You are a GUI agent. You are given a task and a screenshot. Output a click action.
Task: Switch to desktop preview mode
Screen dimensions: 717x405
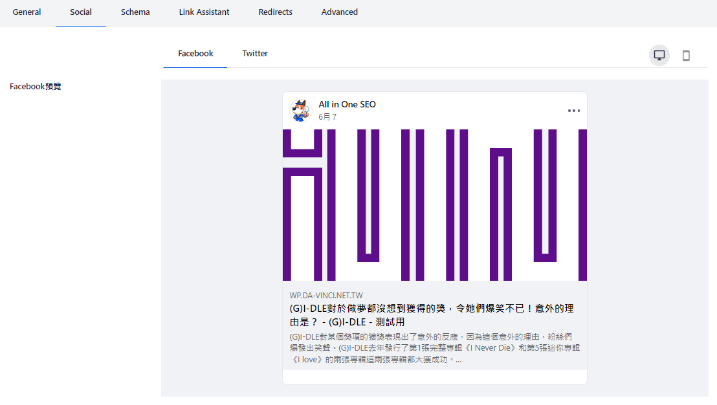click(659, 56)
